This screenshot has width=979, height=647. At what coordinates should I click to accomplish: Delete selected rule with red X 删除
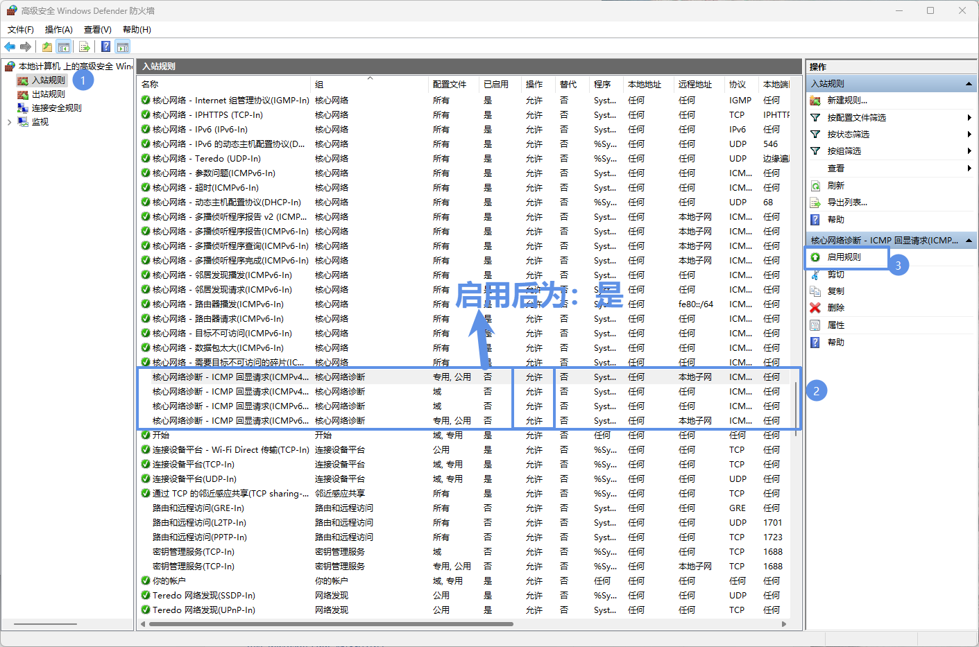835,308
